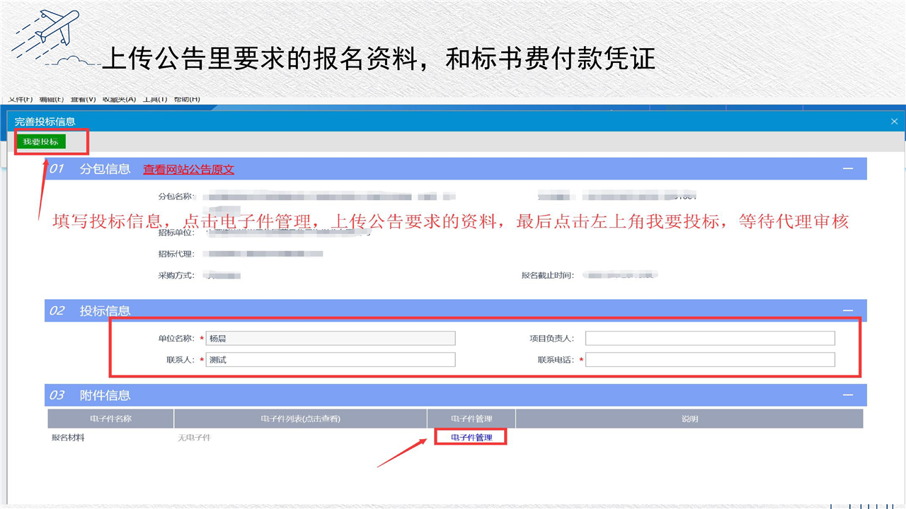Viewport: 906px width, 509px height.
Task: Open the 查看网站公告原文 link
Action: [x=188, y=170]
